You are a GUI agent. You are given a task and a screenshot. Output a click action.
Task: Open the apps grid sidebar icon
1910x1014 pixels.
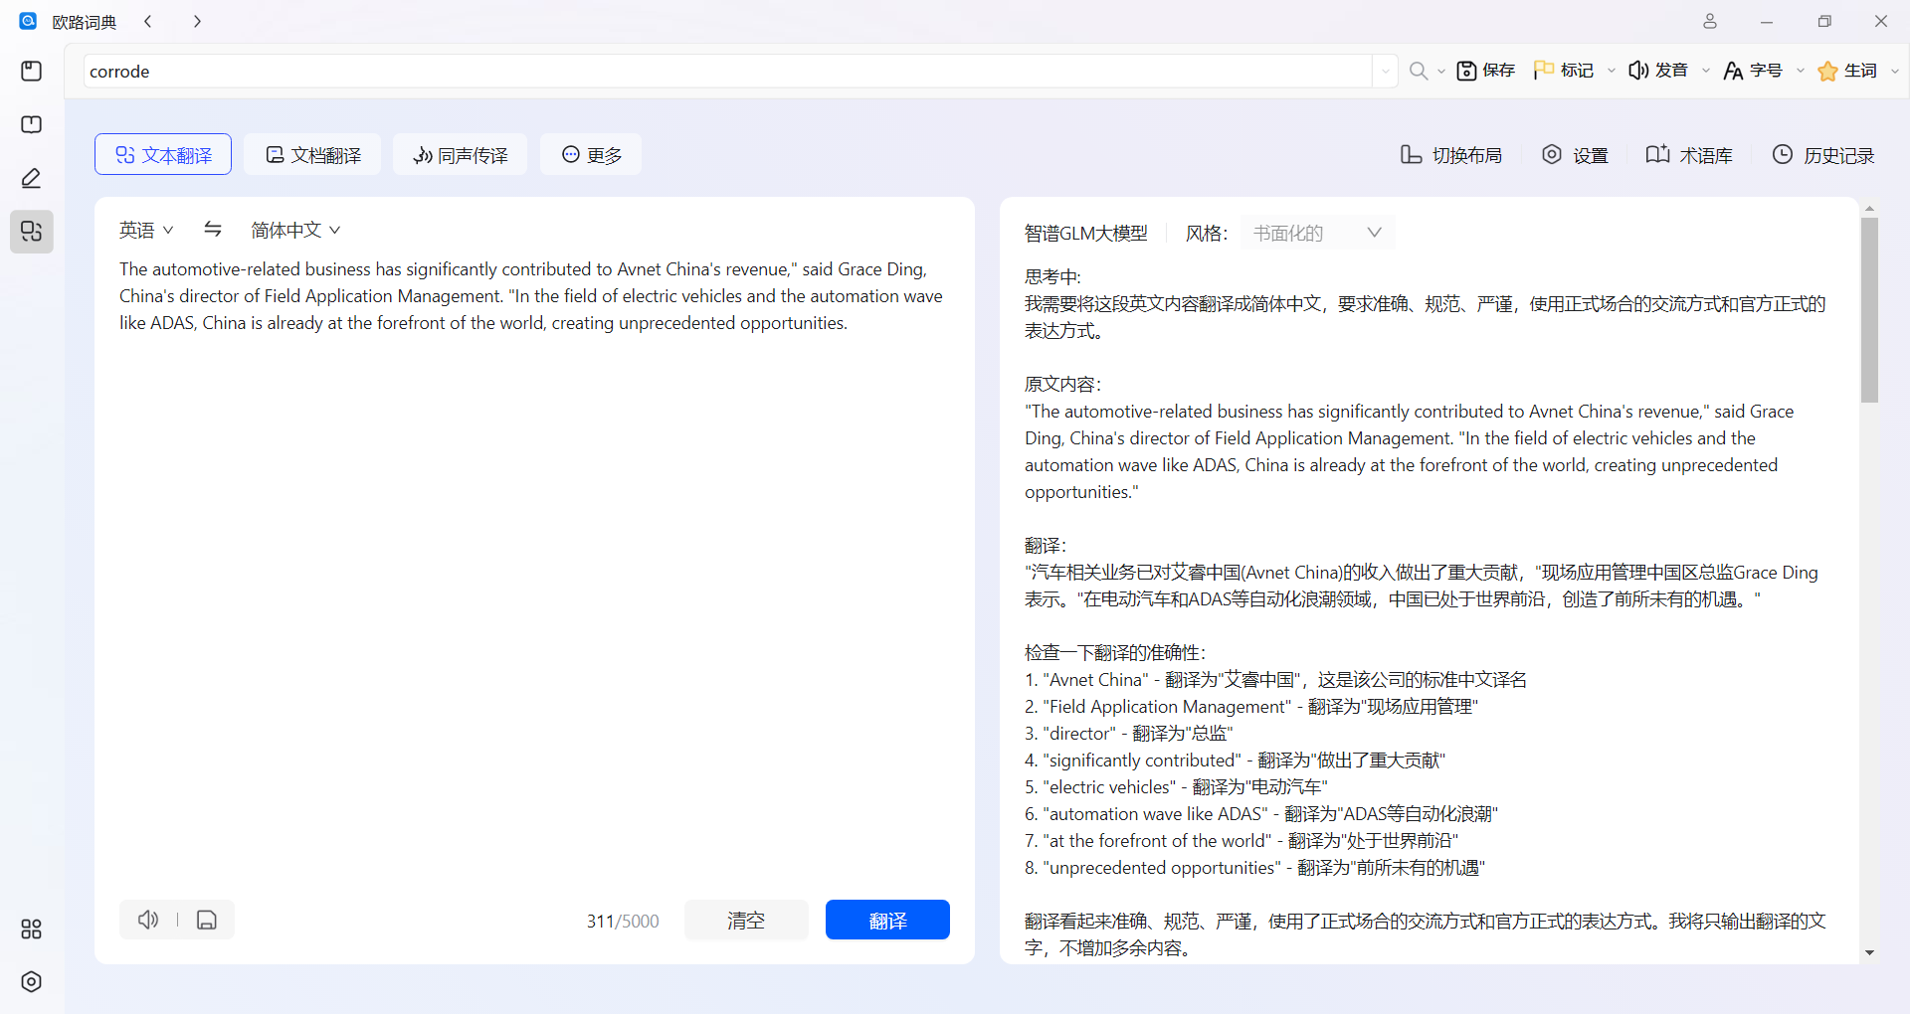32,929
